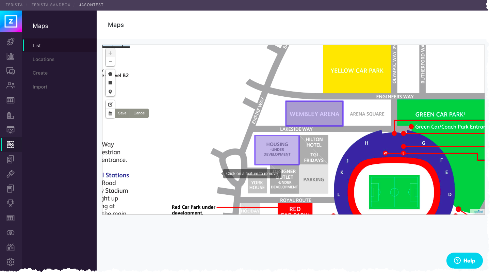Viewport: 490px width, 272px height.
Task: Select the place marker tool
Action: coord(110,92)
